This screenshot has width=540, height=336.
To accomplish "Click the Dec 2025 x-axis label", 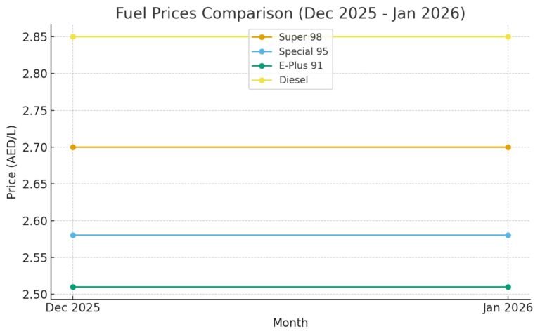I will coord(73,307).
